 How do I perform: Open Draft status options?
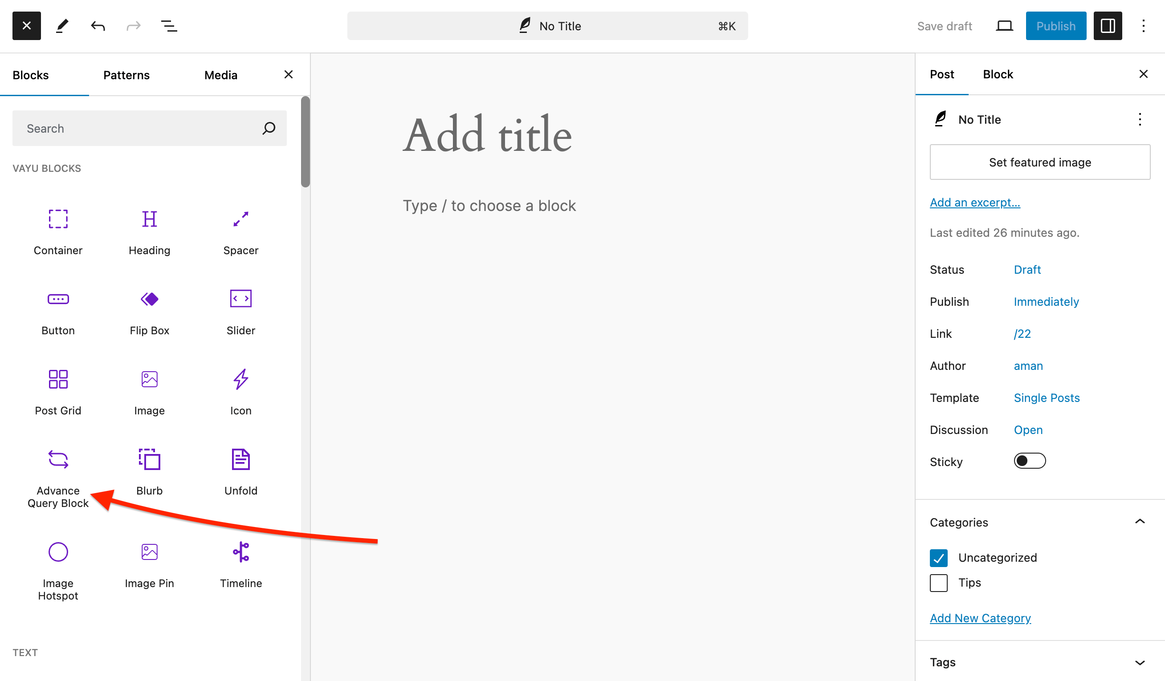[x=1027, y=269]
